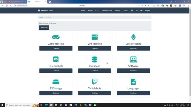
Task: Open the F.A.Q page
Action: [97, 11]
